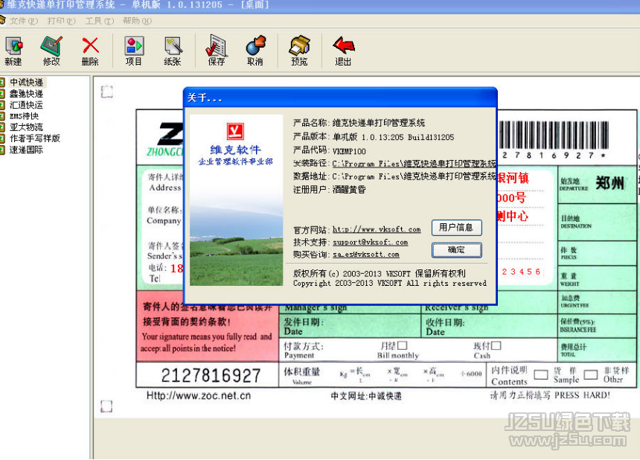640x460 pixels.
Task: Click the red X 删除 (Delete) icon
Action: pos(90,51)
